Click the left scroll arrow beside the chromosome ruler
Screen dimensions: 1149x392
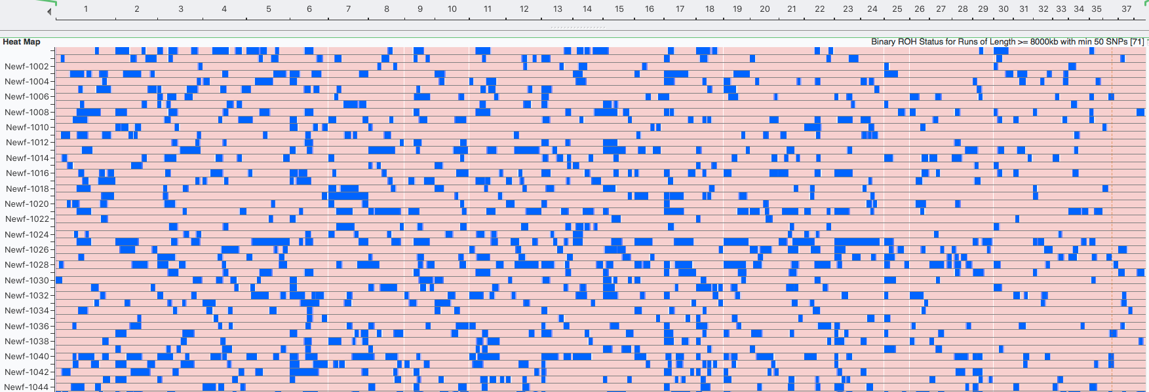[49, 12]
